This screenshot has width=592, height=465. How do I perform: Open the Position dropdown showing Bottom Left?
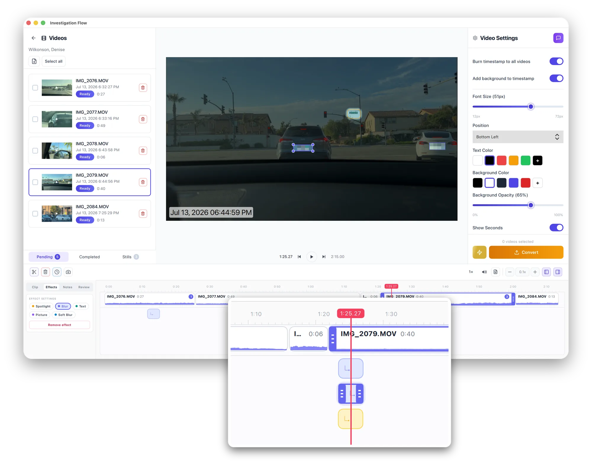pyautogui.click(x=518, y=137)
